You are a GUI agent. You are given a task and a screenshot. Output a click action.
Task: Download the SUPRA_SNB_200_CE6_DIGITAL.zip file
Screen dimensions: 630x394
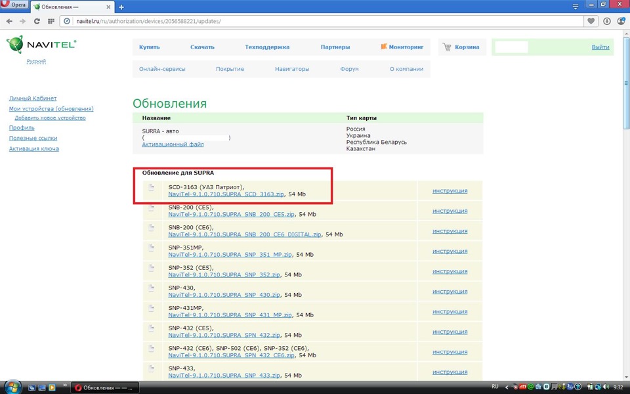click(x=245, y=234)
